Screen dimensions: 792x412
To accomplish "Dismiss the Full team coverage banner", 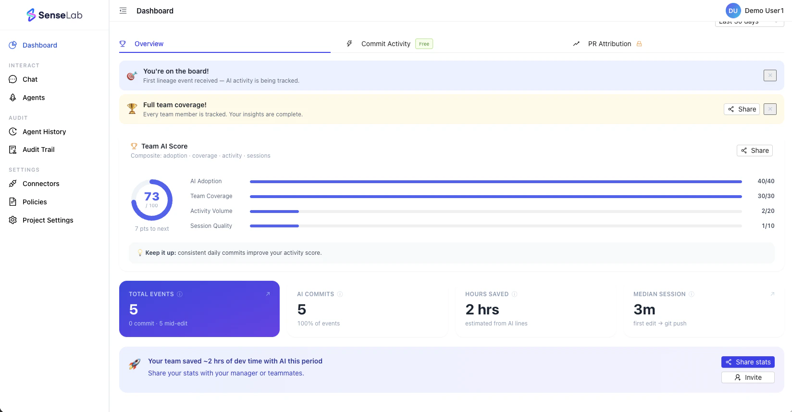I will 770,109.
